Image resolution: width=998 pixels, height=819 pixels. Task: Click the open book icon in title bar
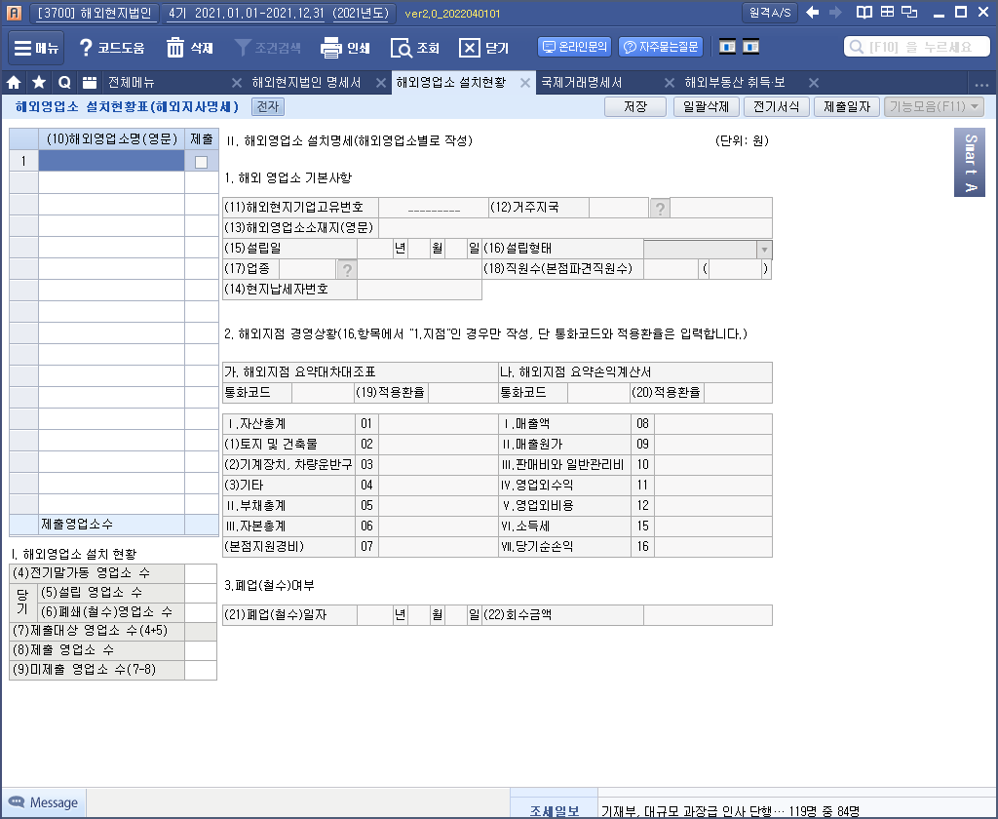[x=864, y=12]
